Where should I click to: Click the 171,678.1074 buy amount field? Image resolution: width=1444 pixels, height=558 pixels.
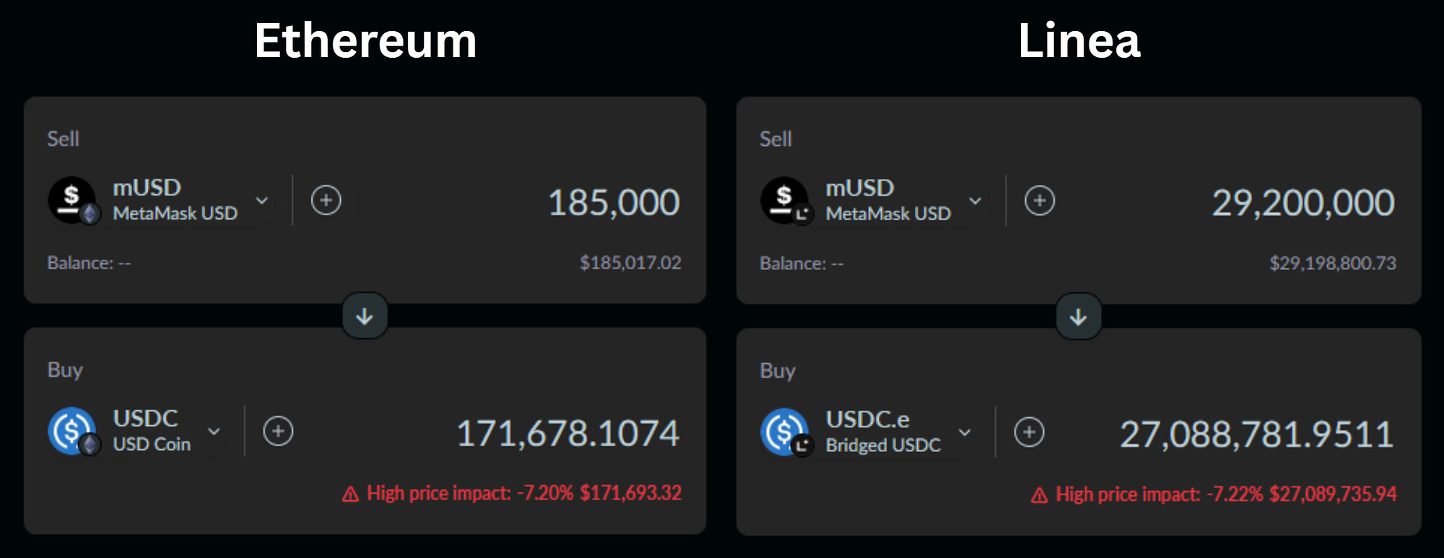(567, 433)
